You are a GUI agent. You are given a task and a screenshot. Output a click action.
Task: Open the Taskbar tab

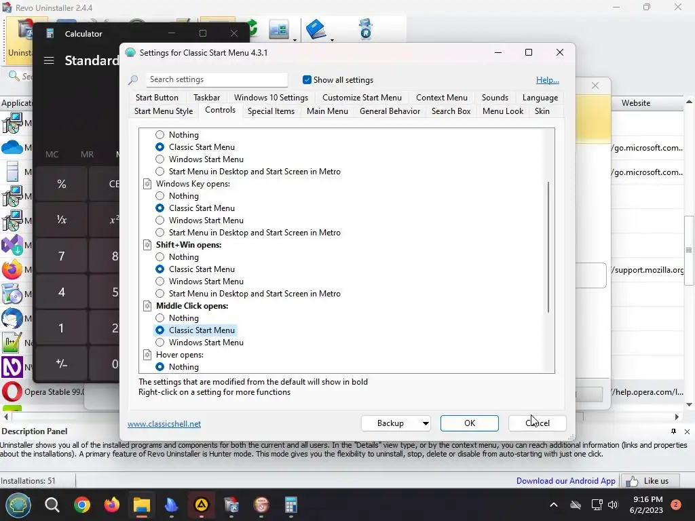point(206,98)
